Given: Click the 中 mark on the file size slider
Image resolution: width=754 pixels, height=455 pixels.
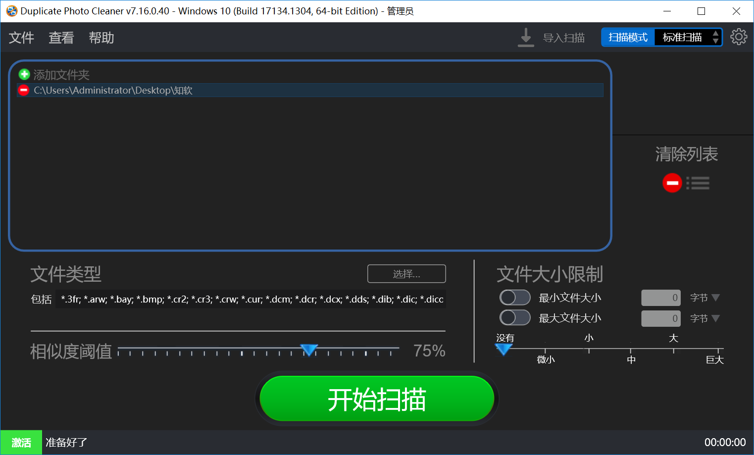Looking at the screenshot, I should pos(631,359).
